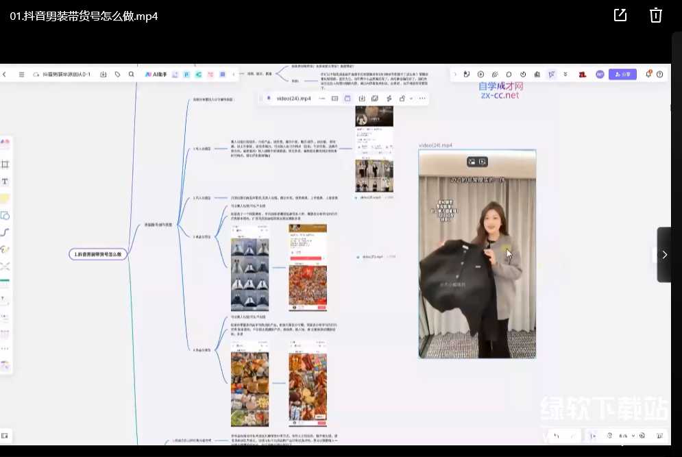This screenshot has height=457, width=682.
Task: Toggle the laser pointer mode icon
Action: coord(551,74)
